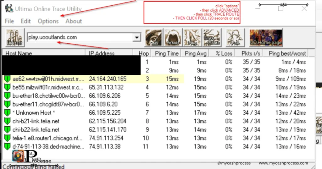Click IP address 24.164.240.165
322x169 pixels.
(108, 79)
